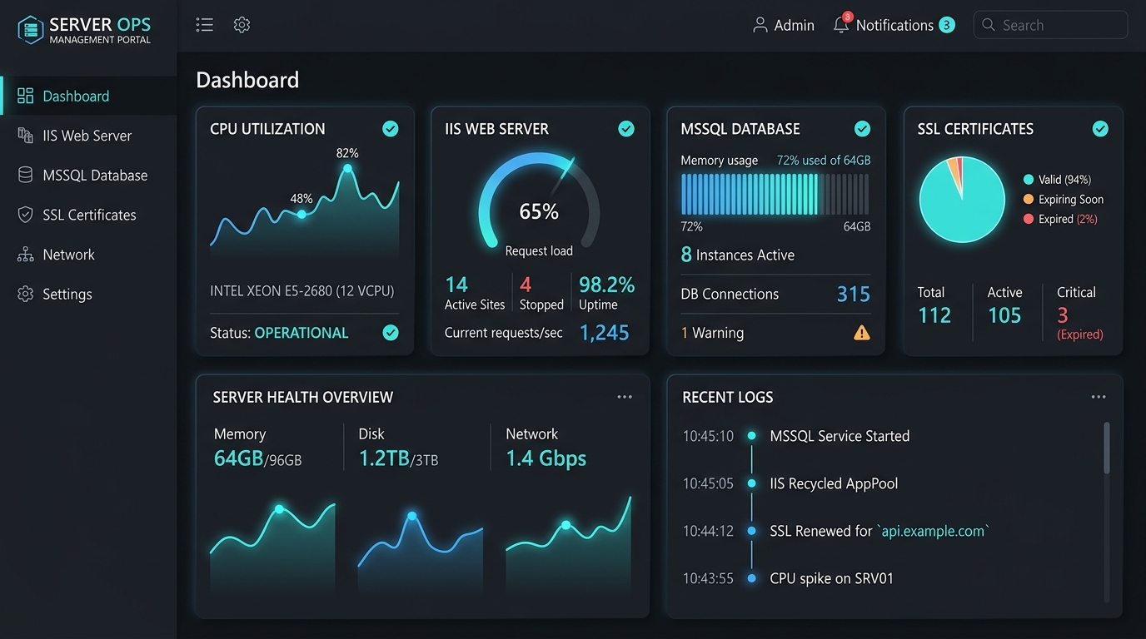The width and height of the screenshot is (1146, 639).
Task: Click the 10:45:10 log timeline dot
Action: [751, 436]
